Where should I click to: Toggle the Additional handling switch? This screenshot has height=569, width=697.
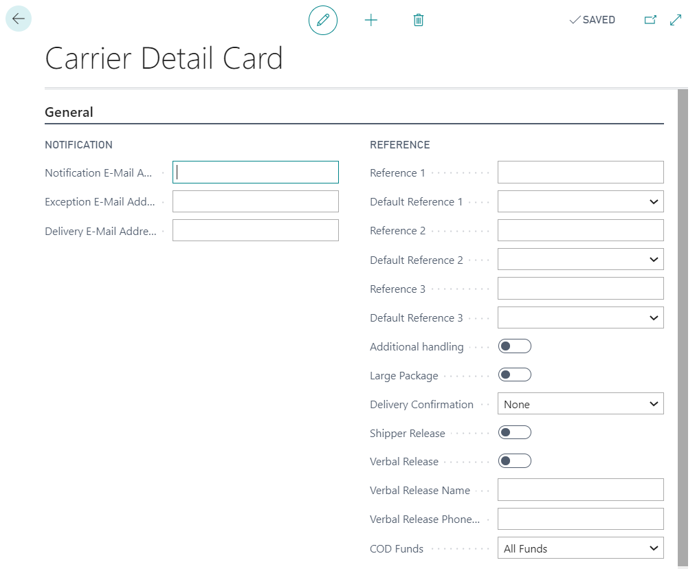(x=514, y=346)
